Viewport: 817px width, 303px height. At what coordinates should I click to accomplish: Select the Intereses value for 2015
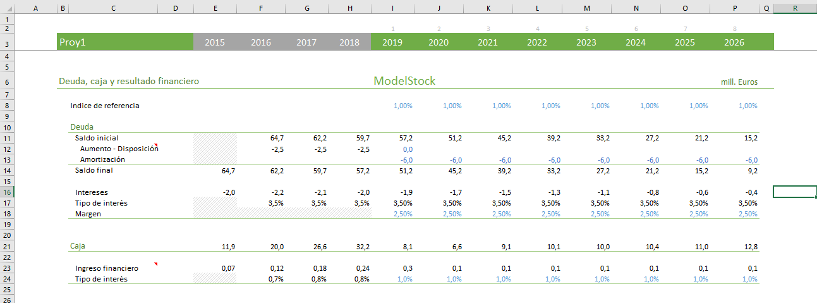pyautogui.click(x=215, y=192)
